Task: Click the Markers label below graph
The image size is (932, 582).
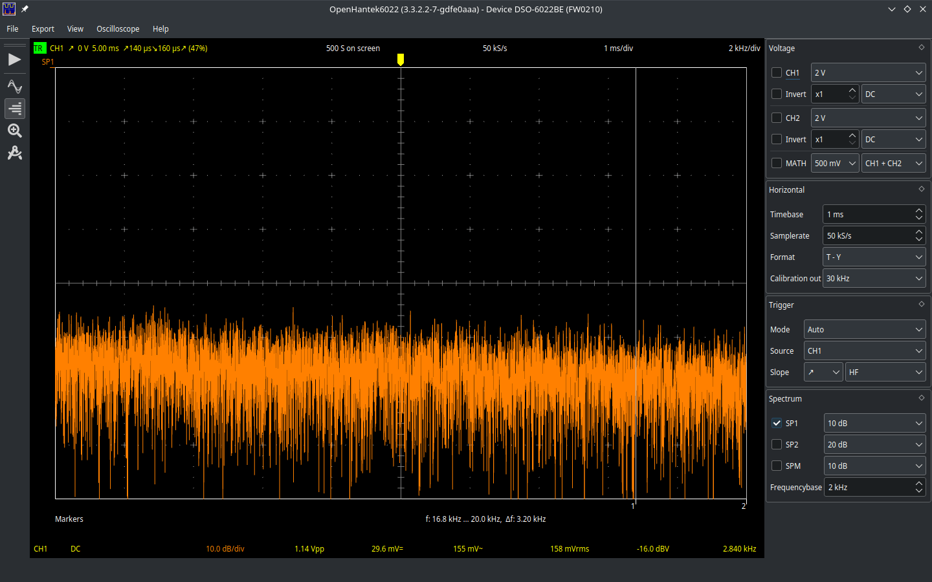Action: (69, 519)
